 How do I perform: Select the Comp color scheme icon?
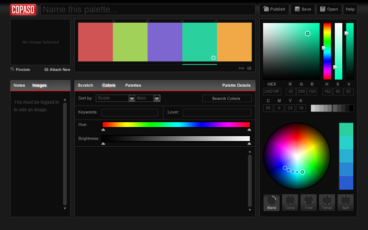(289, 202)
